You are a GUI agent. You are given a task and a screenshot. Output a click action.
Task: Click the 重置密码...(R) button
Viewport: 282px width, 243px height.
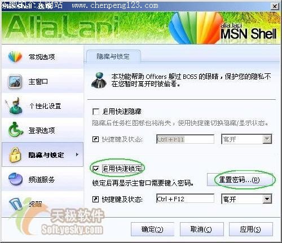pos(239,180)
